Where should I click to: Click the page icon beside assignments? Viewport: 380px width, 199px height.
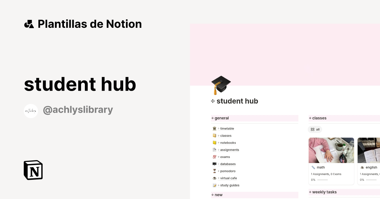[215, 150]
